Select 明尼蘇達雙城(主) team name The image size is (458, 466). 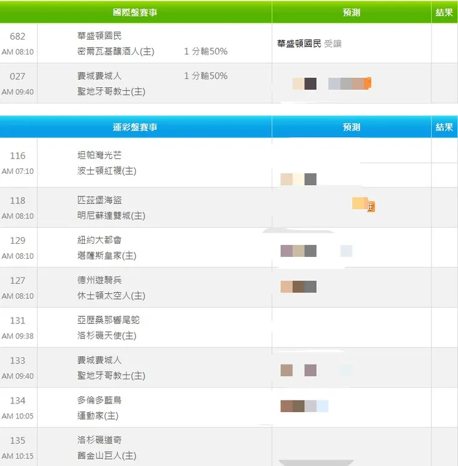(x=111, y=216)
